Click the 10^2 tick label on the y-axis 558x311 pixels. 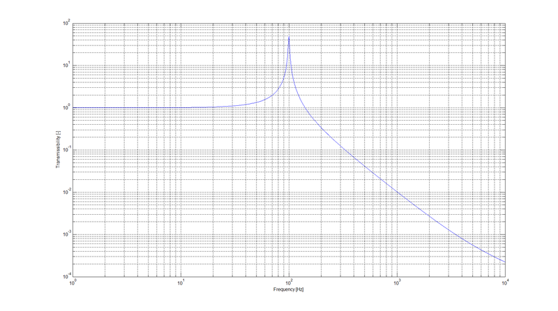tap(66, 24)
